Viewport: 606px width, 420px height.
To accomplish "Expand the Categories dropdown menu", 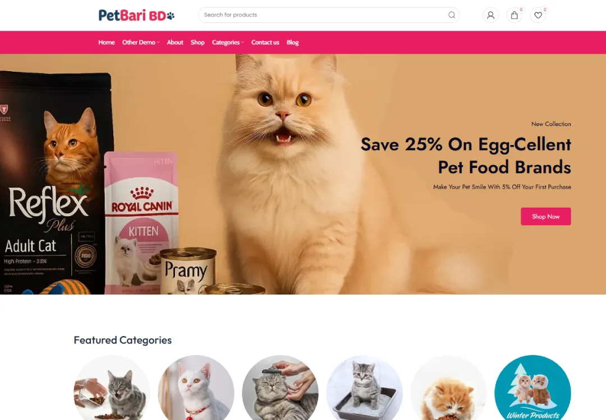I will (x=228, y=43).
